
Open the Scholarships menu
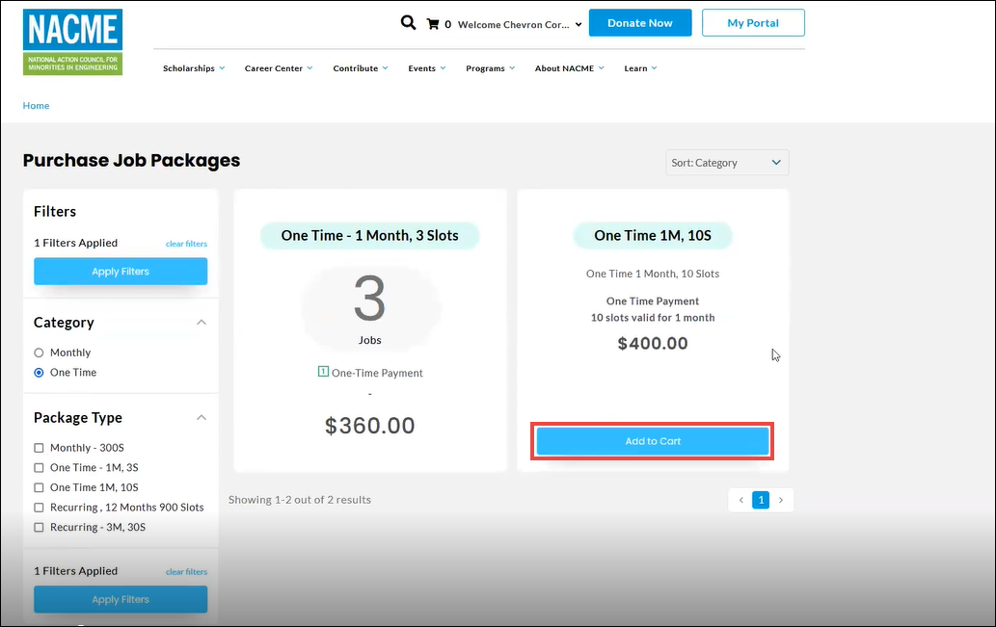[x=193, y=68]
